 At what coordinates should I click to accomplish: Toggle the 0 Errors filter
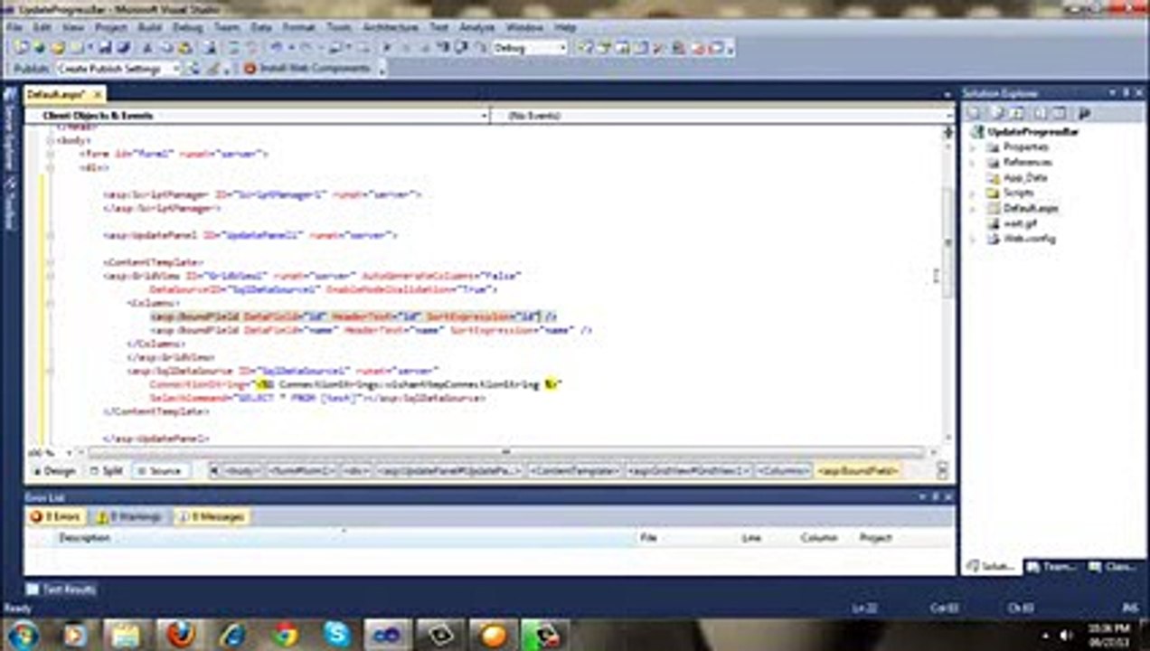coord(56,517)
